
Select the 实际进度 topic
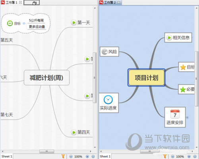click(109, 103)
